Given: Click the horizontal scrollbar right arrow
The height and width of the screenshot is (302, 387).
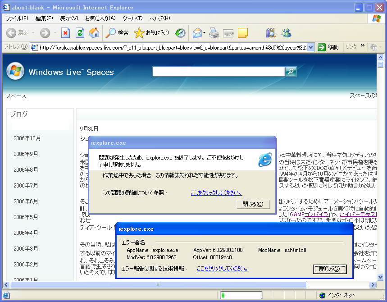Looking at the screenshot, I should 373,285.
